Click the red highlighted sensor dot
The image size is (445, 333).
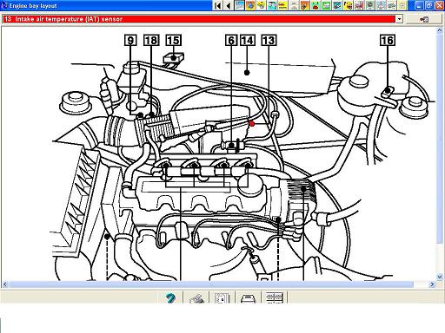(252, 124)
